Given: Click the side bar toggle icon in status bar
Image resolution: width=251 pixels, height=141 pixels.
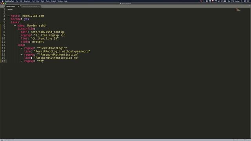Looking at the screenshot, I should click(x=2, y=140).
